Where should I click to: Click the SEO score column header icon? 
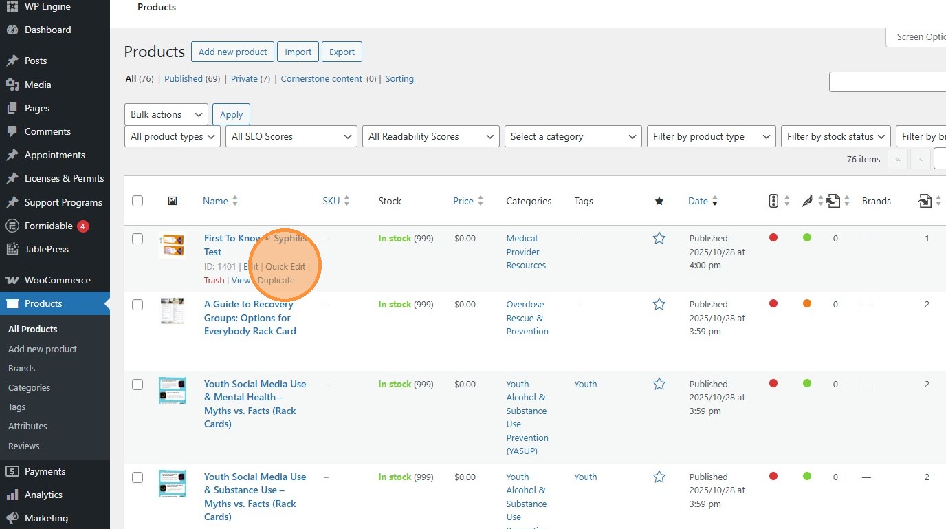click(x=773, y=201)
